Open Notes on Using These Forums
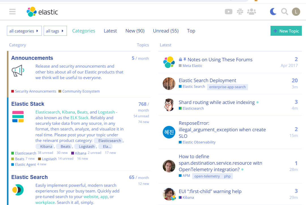 click(x=220, y=60)
